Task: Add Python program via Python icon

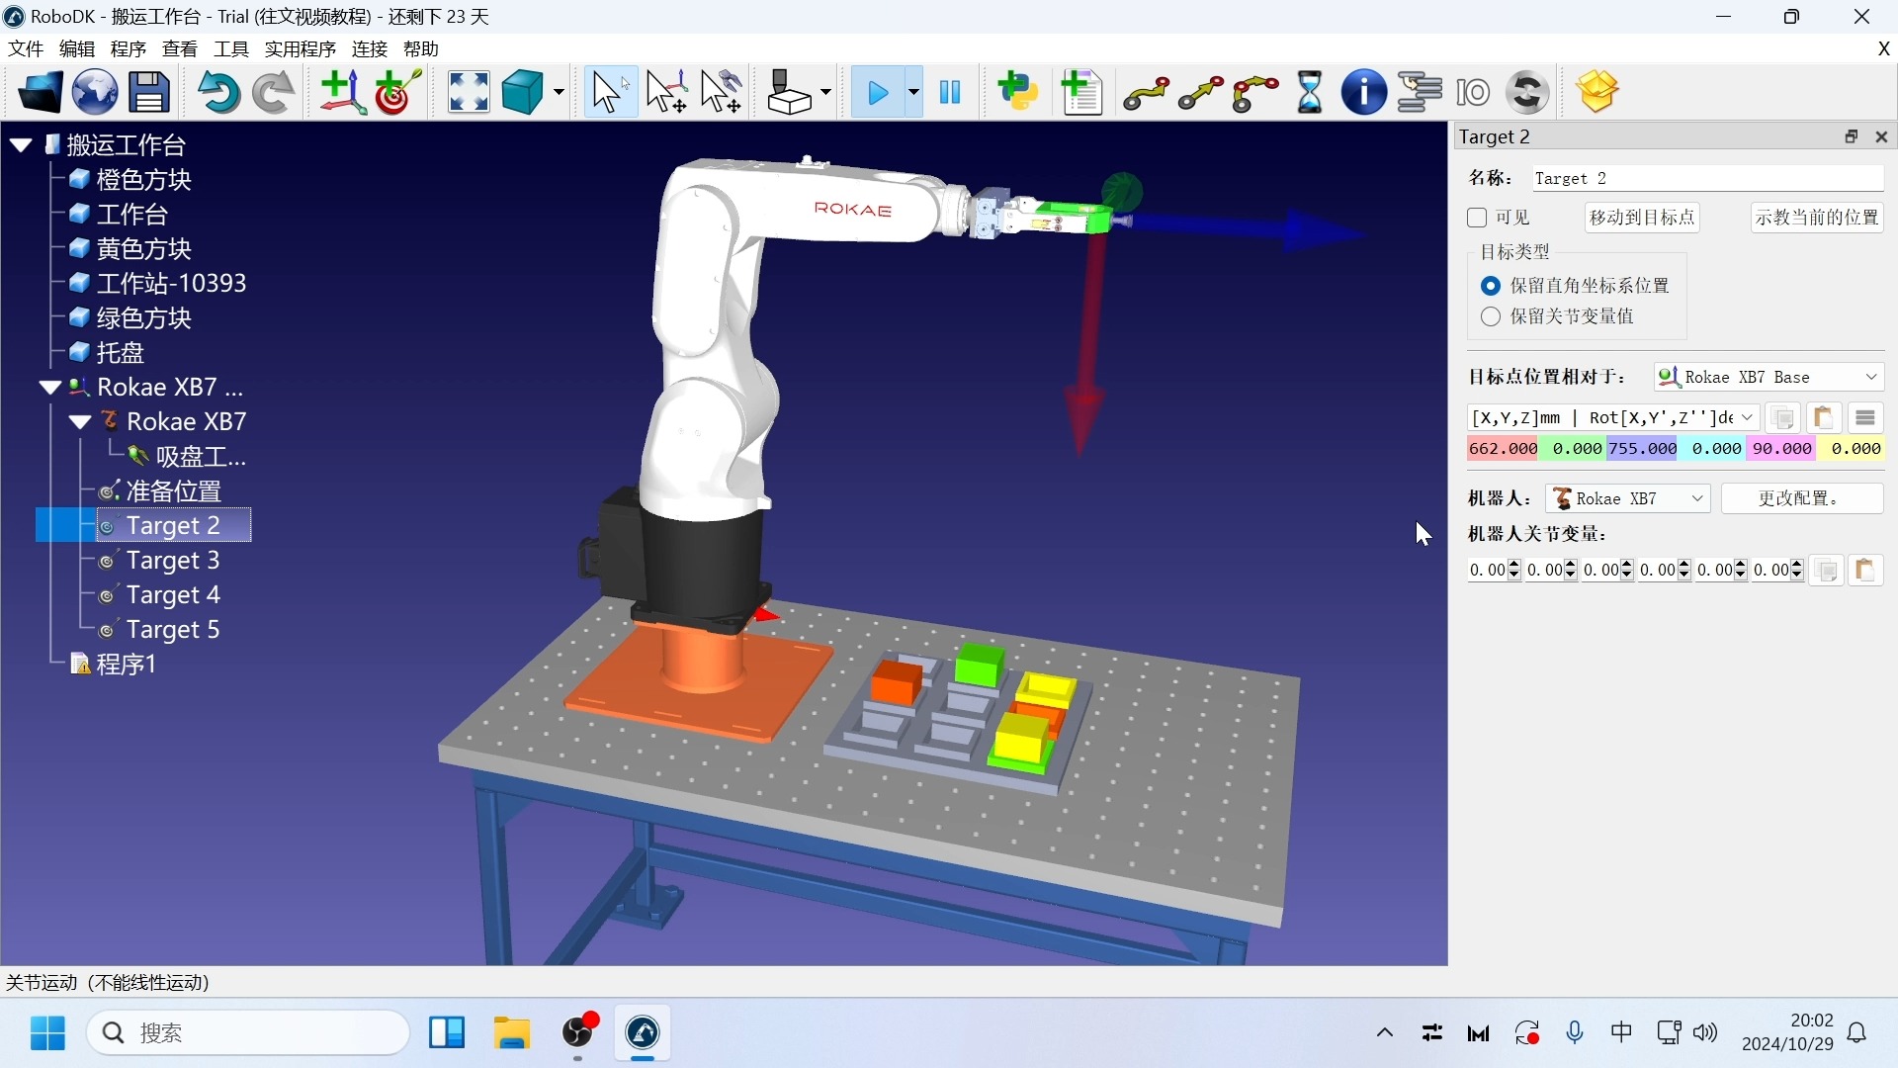Action: 1017,93
